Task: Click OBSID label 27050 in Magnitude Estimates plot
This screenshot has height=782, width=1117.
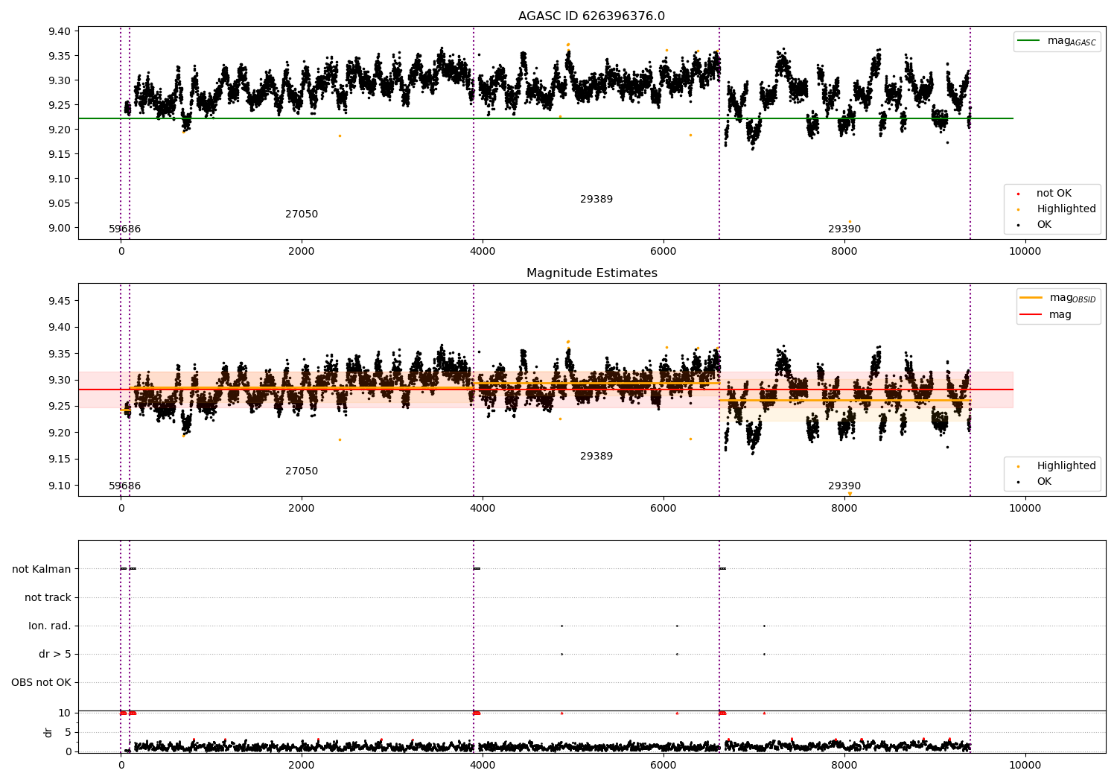Action: (x=302, y=471)
